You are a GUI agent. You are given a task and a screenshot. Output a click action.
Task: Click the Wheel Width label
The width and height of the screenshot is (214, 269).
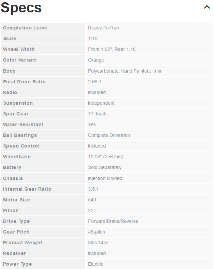[x=19, y=49]
